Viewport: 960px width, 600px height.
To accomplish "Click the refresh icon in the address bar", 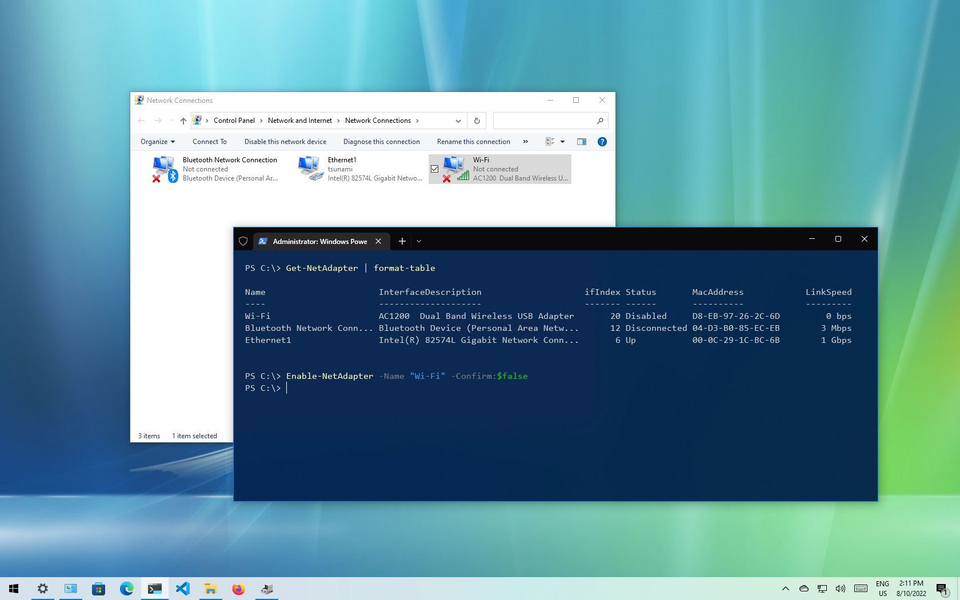I will click(x=477, y=121).
